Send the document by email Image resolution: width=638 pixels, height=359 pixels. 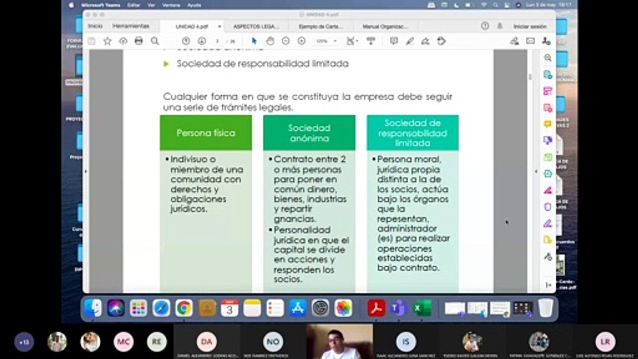click(530, 41)
